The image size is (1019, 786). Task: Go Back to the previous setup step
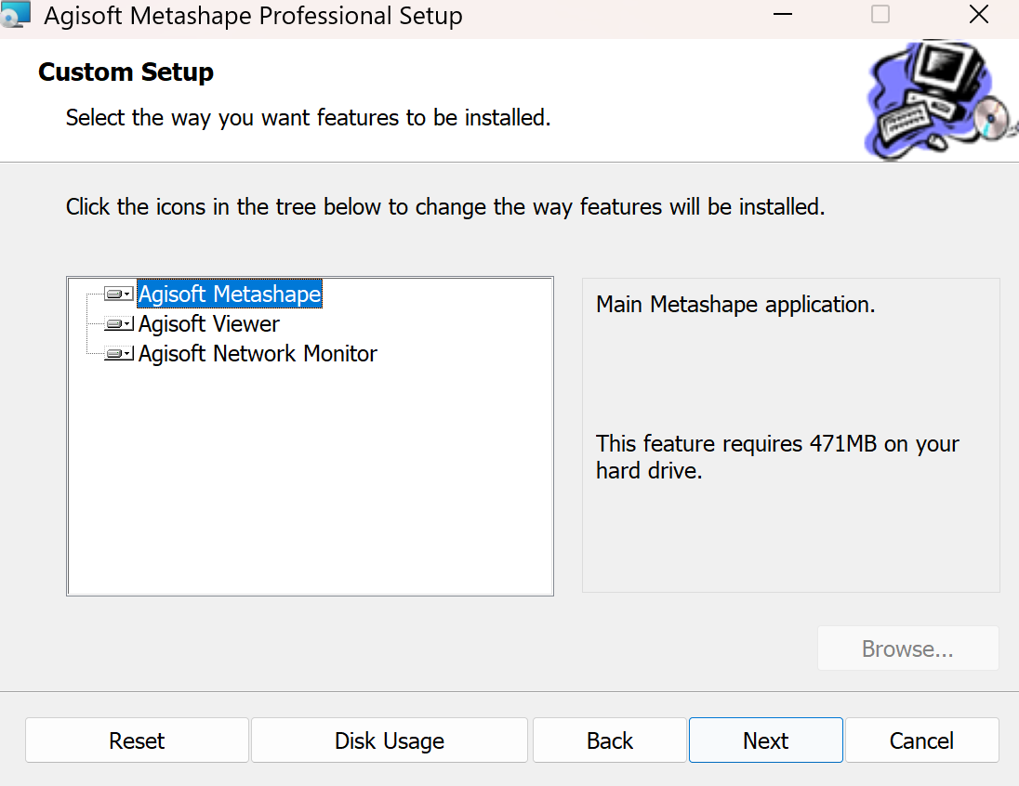click(x=609, y=740)
